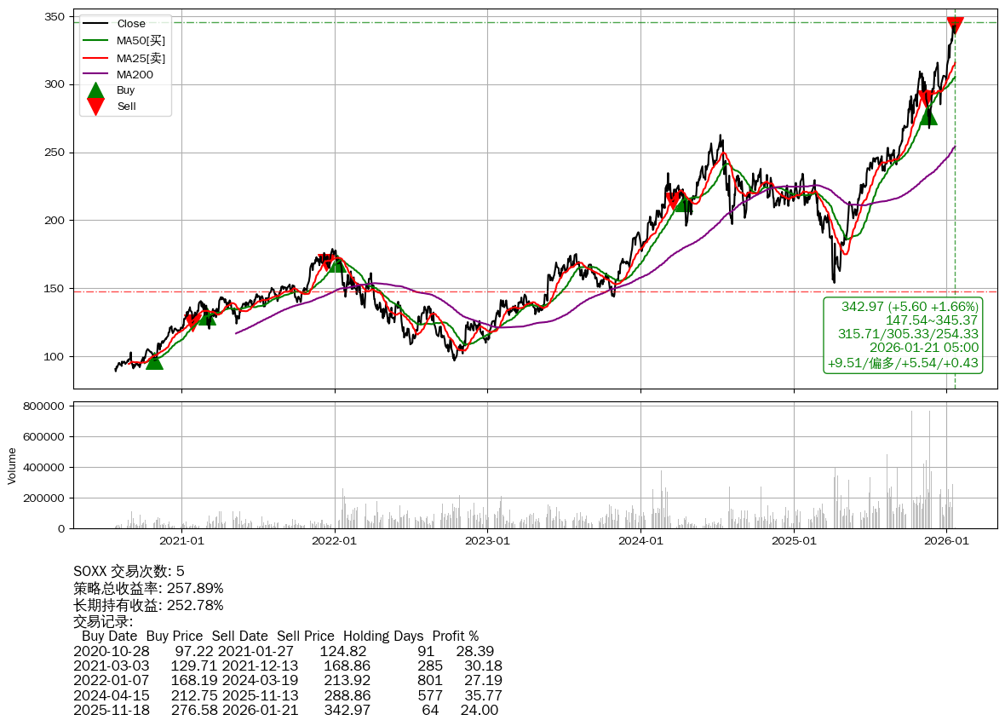
Task: Click the MA50[买] legend entry
Action: [x=141, y=40]
